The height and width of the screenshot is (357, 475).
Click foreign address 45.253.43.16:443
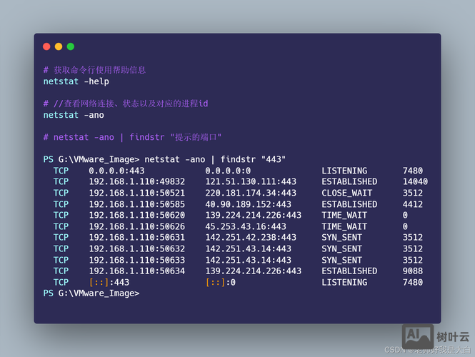coord(246,226)
